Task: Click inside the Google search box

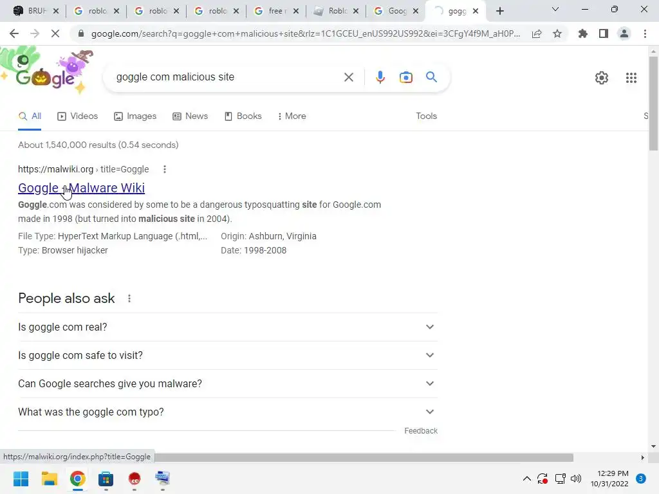Action: pyautogui.click(x=226, y=77)
